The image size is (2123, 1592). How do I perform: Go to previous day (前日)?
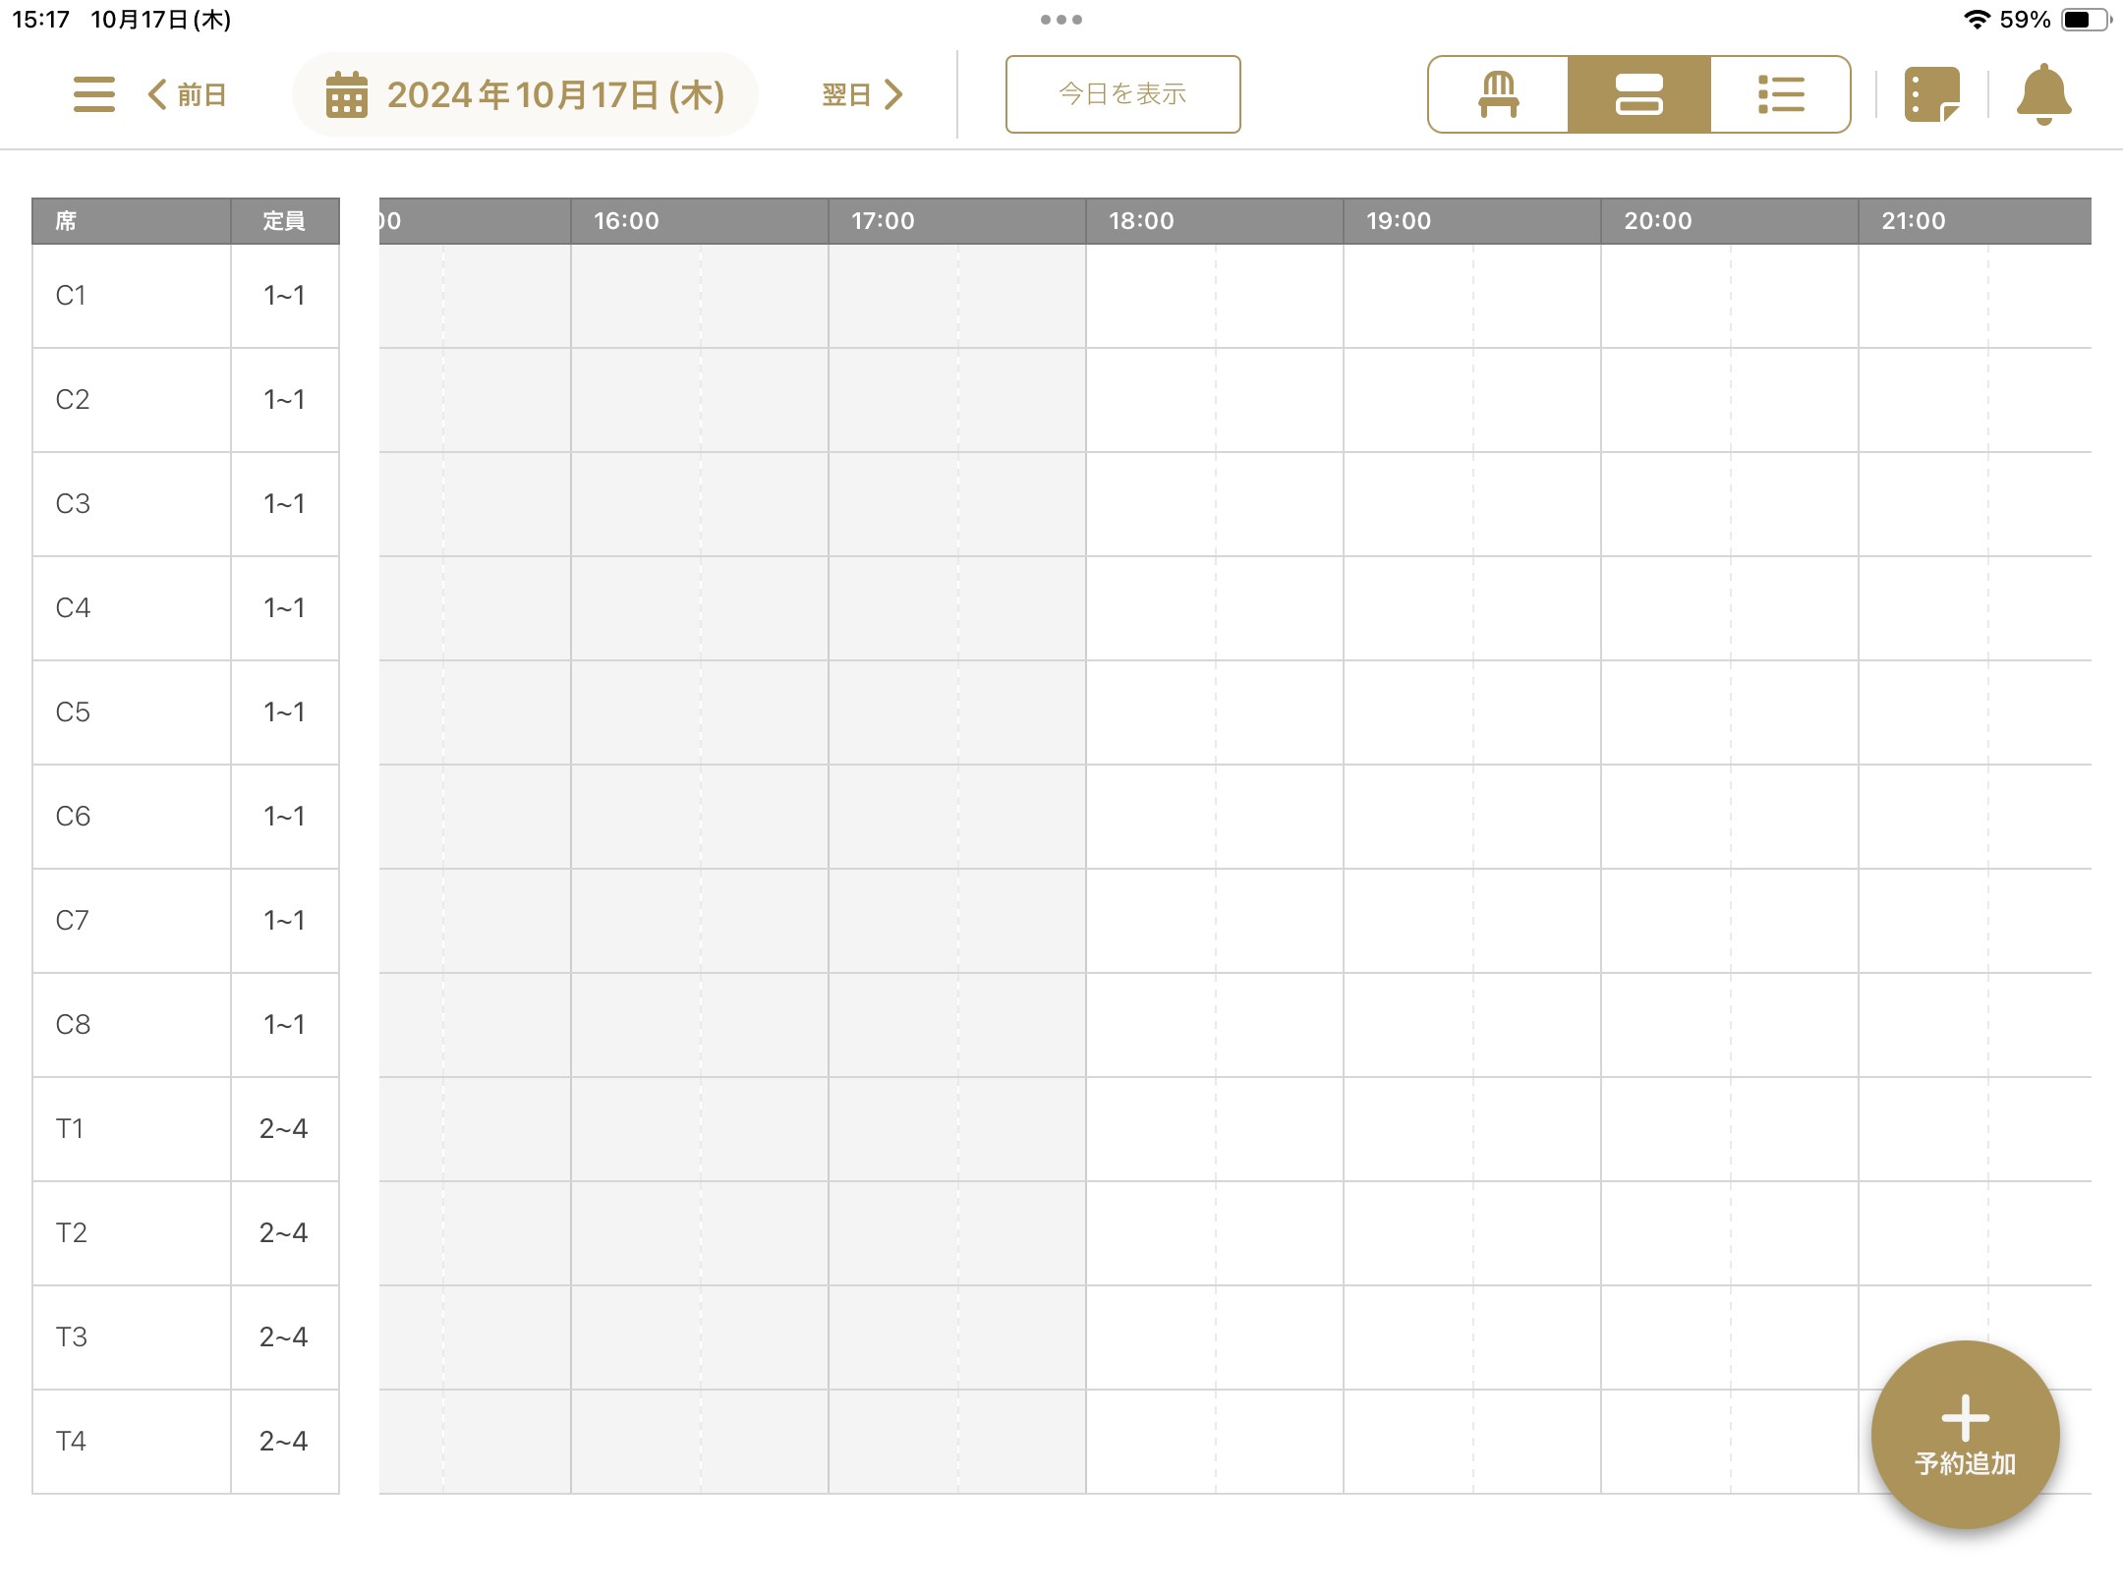pos(188,94)
